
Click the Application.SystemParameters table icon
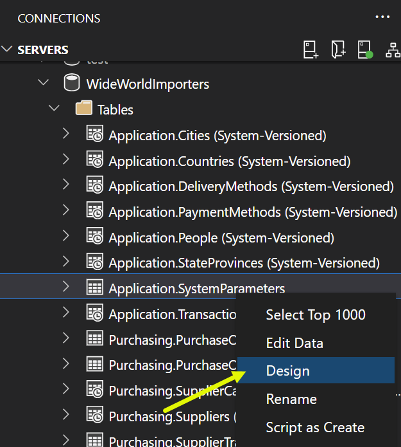[x=95, y=287]
